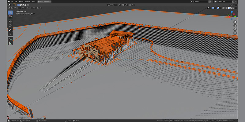Activate the Rotate tool

click(x=10, y=26)
